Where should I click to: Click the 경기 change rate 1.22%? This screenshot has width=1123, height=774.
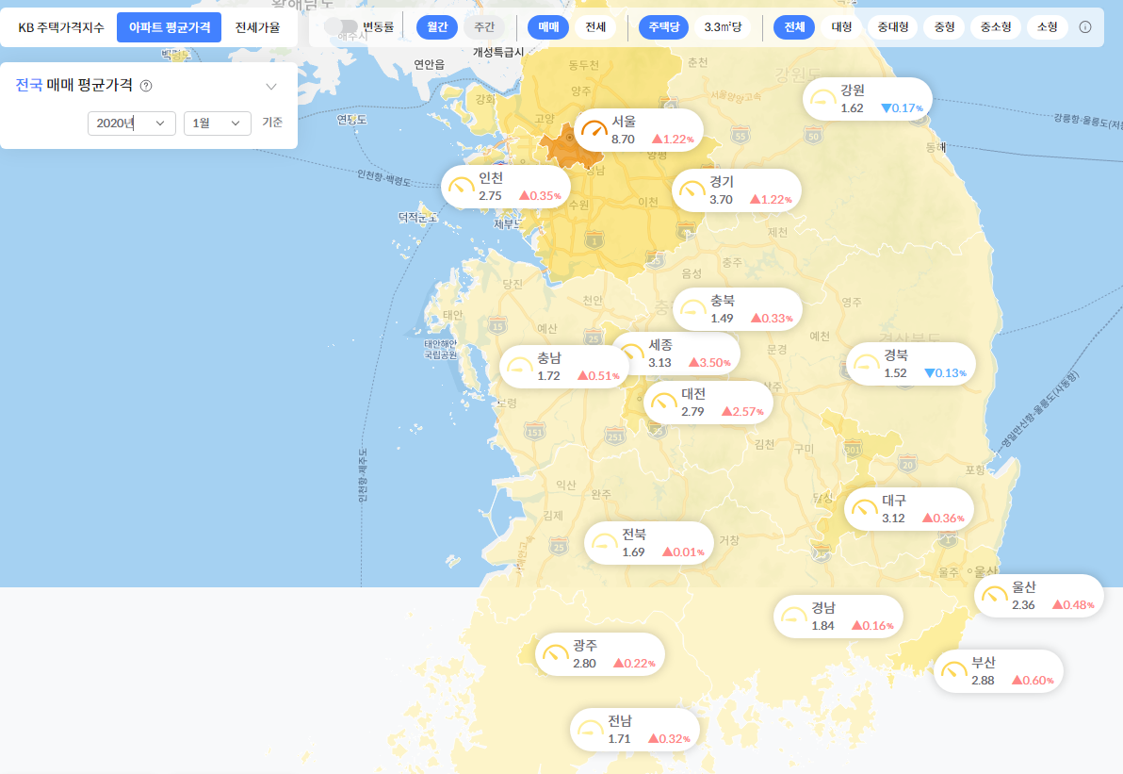coord(772,199)
